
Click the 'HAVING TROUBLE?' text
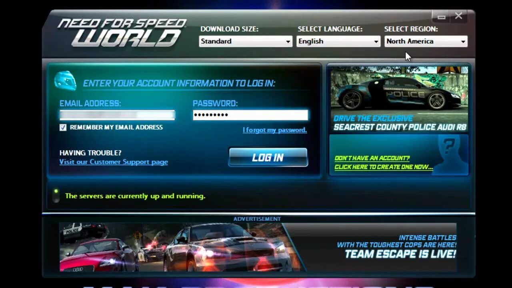(x=90, y=153)
